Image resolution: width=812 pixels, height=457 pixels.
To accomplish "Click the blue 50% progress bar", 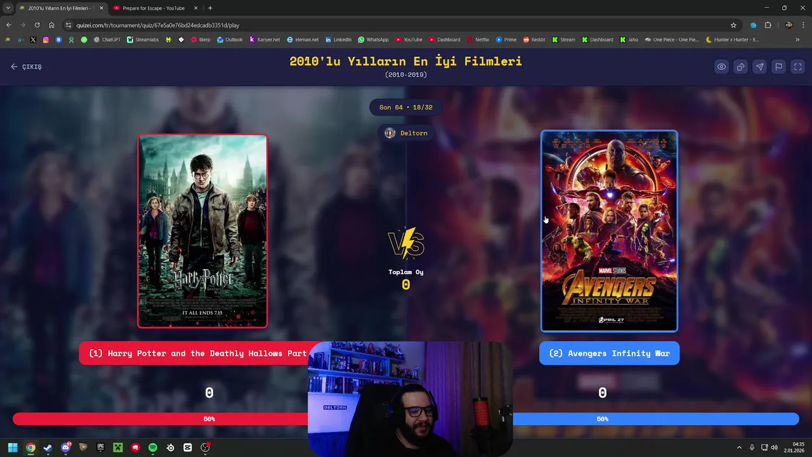I will [x=656, y=419].
